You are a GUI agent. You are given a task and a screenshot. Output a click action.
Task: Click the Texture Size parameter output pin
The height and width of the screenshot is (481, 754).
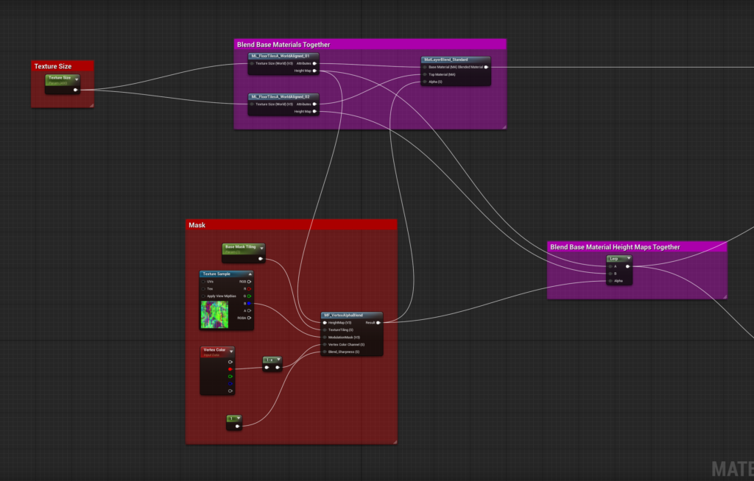(x=75, y=90)
